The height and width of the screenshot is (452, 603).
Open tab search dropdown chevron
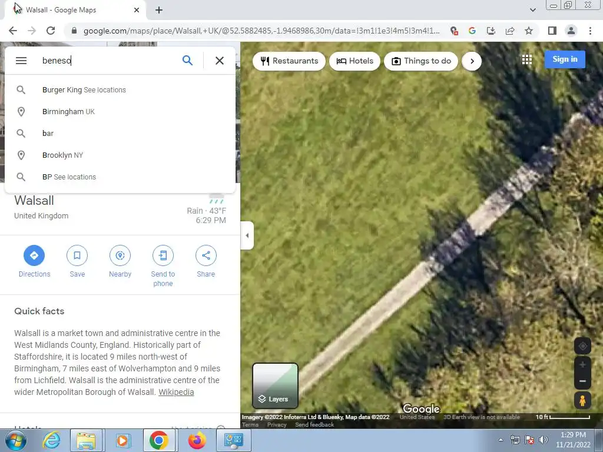[x=532, y=10]
